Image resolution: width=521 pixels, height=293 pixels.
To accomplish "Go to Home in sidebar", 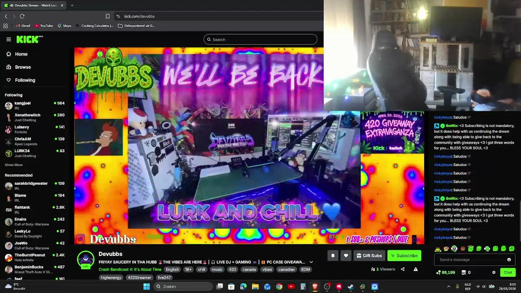I will 17,54.
